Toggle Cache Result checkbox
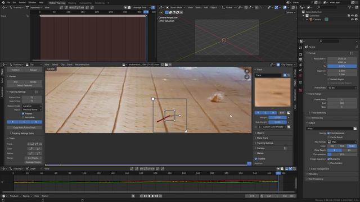360x202 pixels. [328, 137]
